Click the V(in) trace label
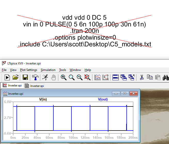Viewport: 169px width, 144px height. click(x=43, y=99)
